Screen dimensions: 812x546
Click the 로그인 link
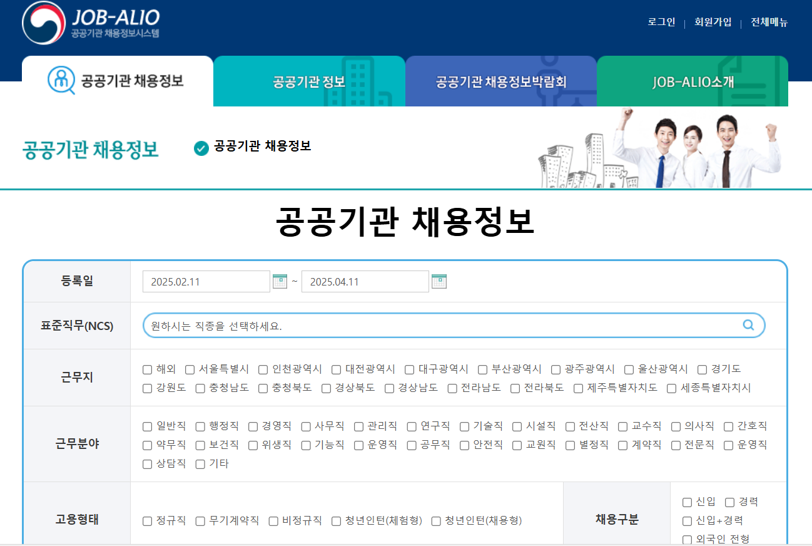[661, 23]
